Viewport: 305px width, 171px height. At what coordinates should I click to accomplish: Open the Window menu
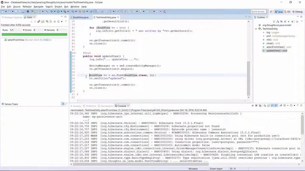click(75, 7)
